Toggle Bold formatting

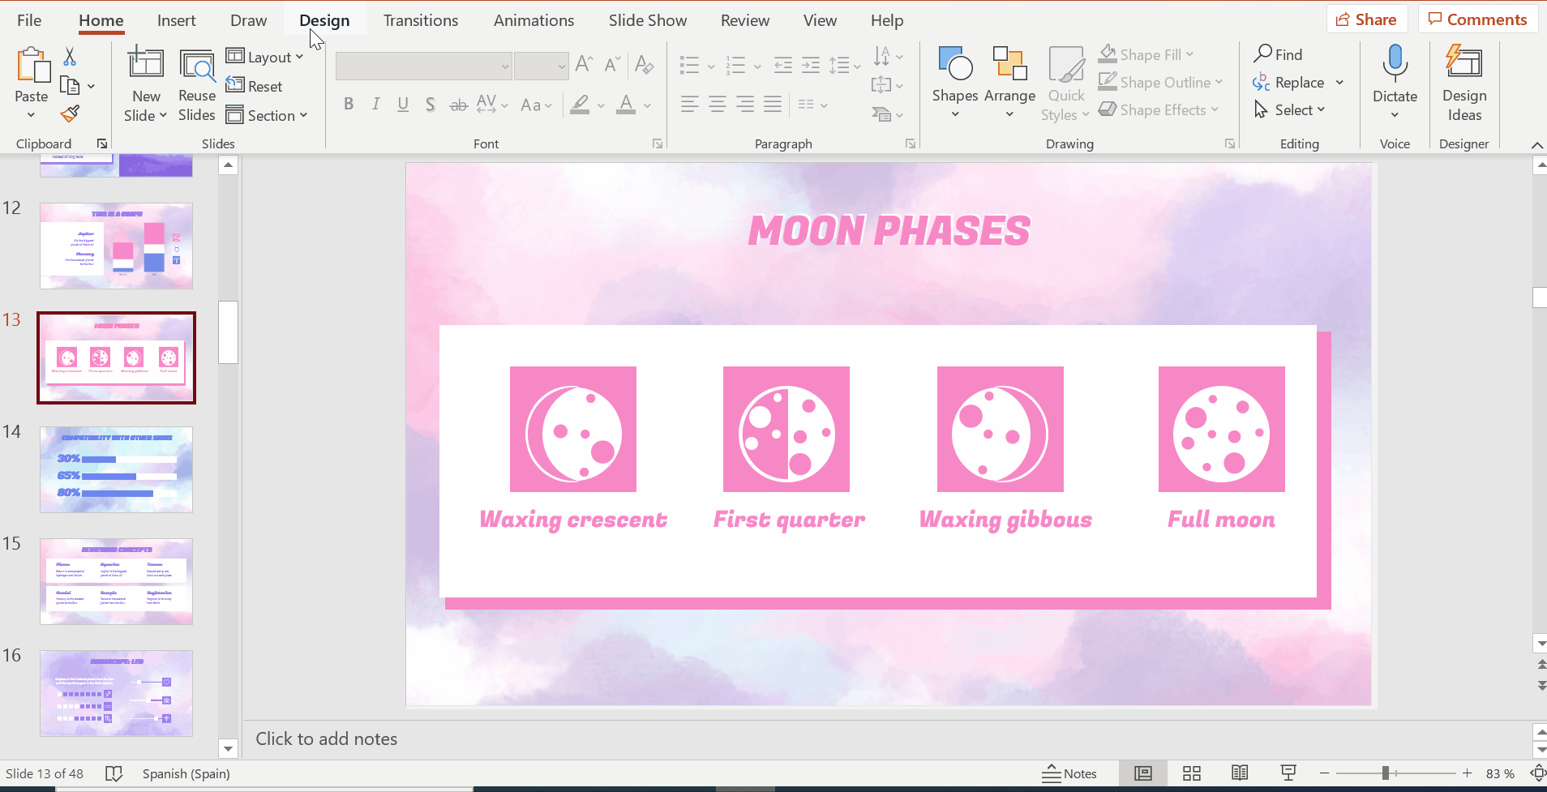[x=349, y=105]
